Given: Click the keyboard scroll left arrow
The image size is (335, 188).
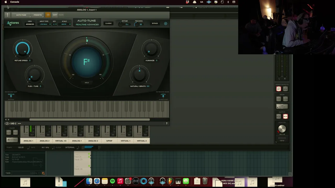Looking at the screenshot, I should click(x=6, y=120).
